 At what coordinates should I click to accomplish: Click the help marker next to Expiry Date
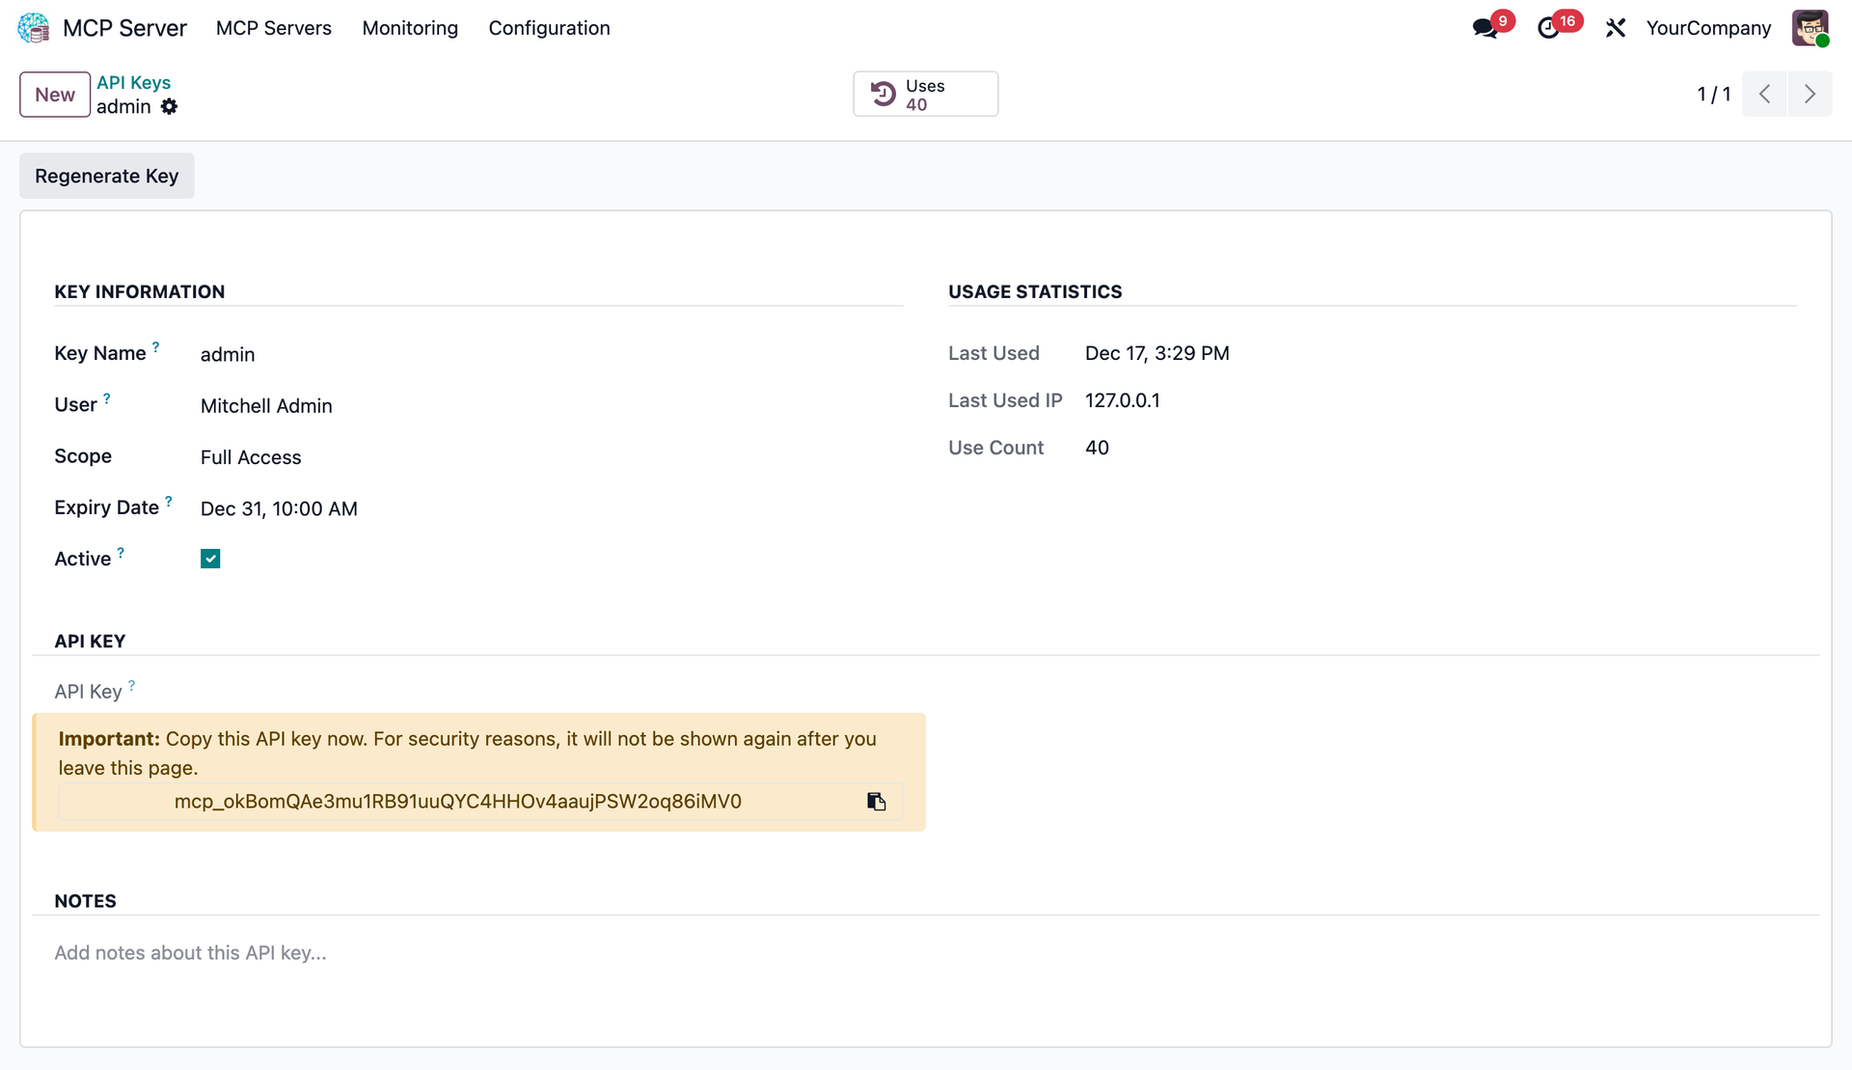tap(169, 500)
